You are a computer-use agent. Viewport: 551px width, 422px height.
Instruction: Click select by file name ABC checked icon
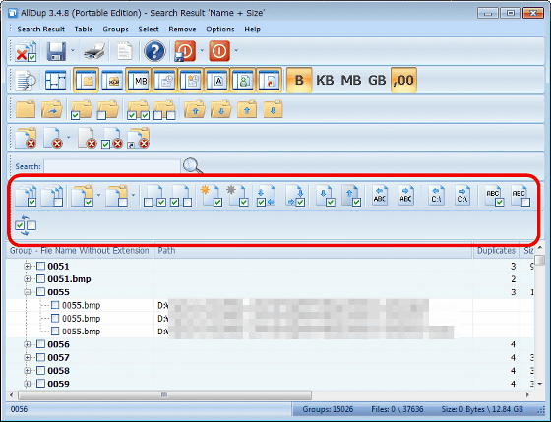494,196
